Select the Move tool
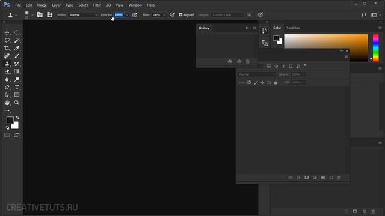Image resolution: width=385 pixels, height=216 pixels. pos(7,32)
